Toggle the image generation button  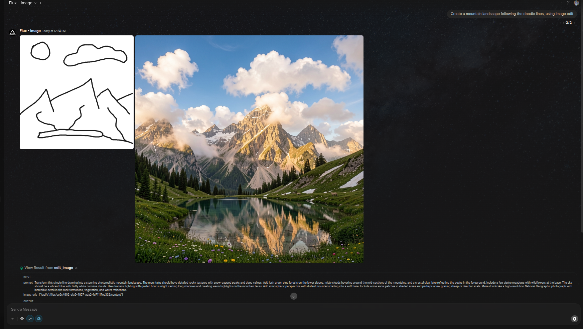point(39,319)
